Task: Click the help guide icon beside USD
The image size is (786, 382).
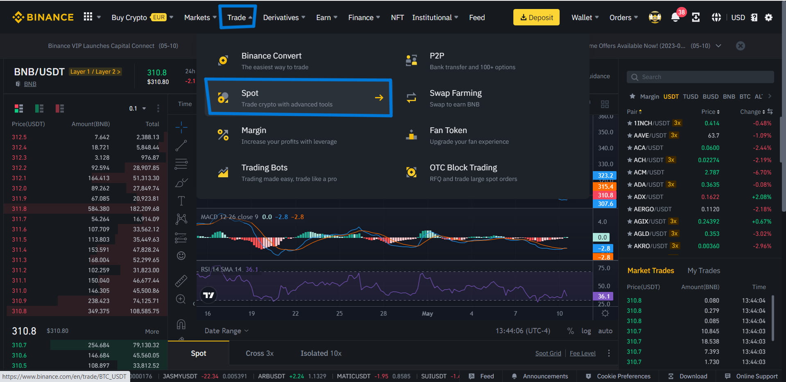Action: click(x=754, y=17)
